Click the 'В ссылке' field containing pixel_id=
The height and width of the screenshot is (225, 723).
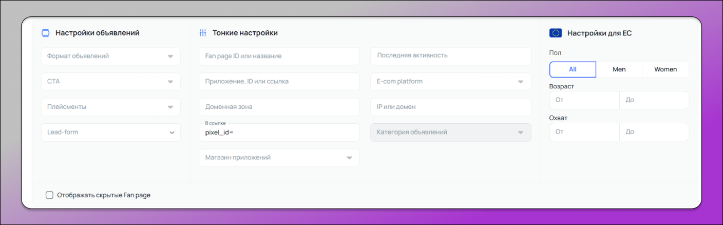tap(279, 133)
